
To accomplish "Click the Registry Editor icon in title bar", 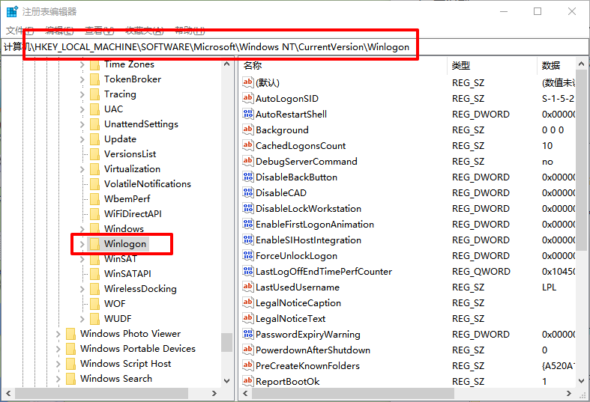I will point(12,11).
